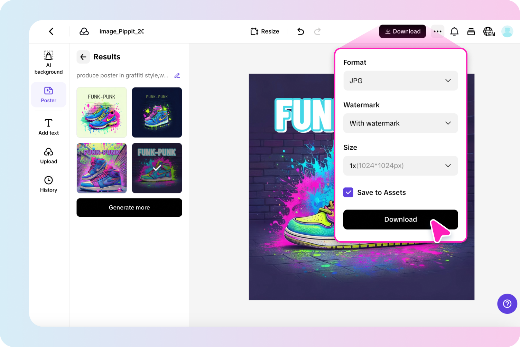This screenshot has width=520, height=347.
Task: Open the Resize menu
Action: 264,31
